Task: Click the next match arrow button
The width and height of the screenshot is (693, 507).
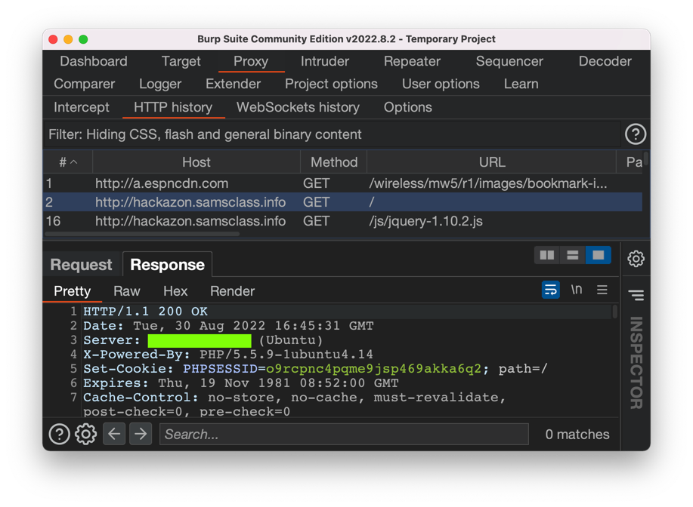Action: (x=141, y=434)
